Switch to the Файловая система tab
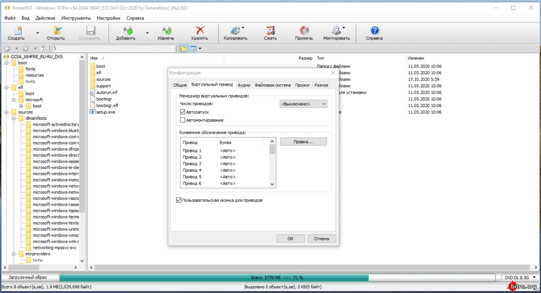This screenshot has height=293, width=541. [273, 85]
